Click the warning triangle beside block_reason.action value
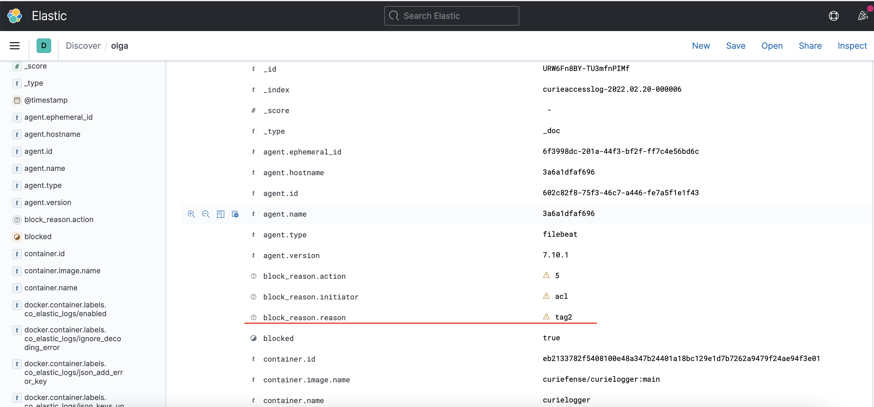874x407 pixels. (545, 275)
